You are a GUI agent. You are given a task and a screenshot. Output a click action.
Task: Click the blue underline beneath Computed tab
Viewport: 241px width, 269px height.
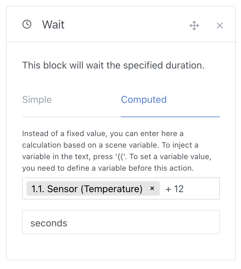point(170,117)
